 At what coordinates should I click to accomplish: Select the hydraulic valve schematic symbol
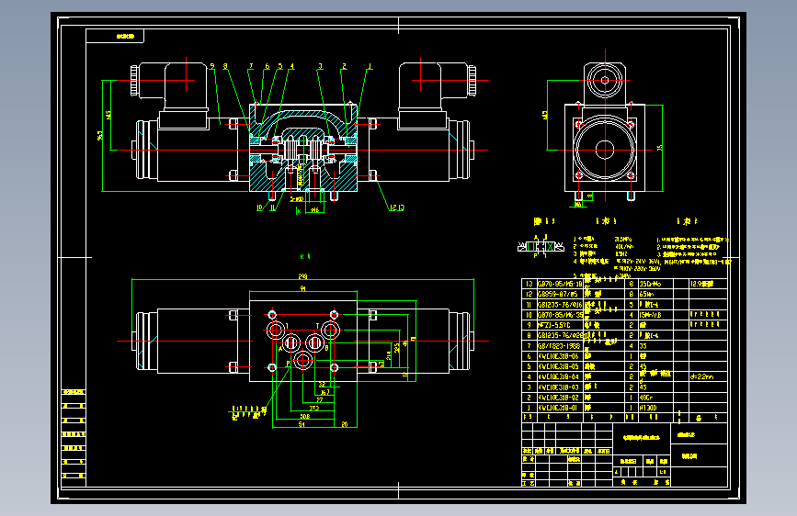coord(541,247)
